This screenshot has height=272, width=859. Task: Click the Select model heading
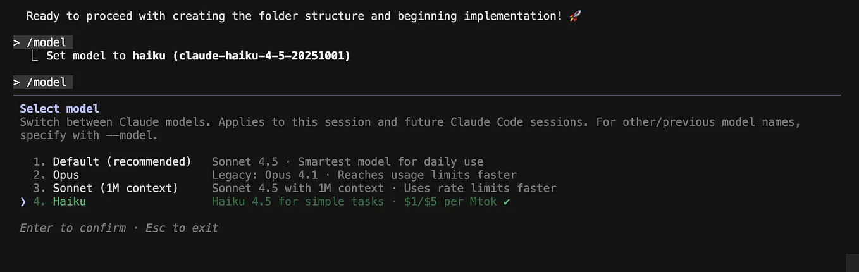(x=59, y=109)
